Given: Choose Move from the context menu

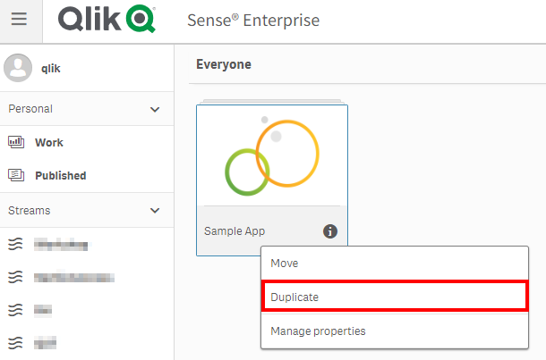Looking at the screenshot, I should (x=285, y=264).
